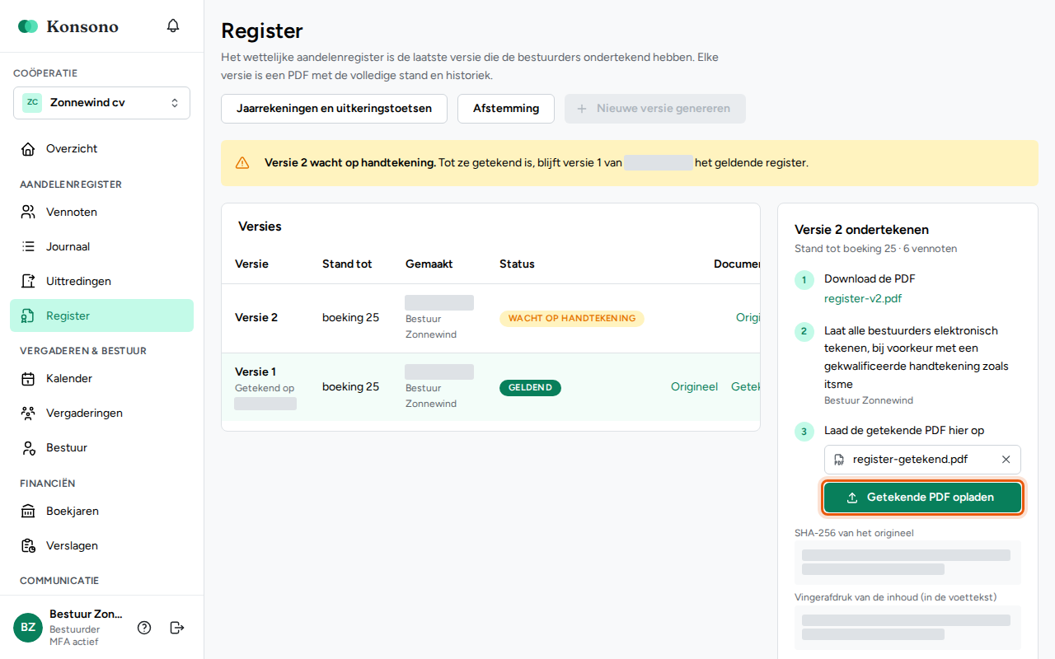Viewport: 1055px width, 659px height.
Task: Open the Bestuur page
Action: (101, 447)
